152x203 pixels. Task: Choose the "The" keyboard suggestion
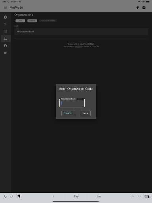pos(76,196)
